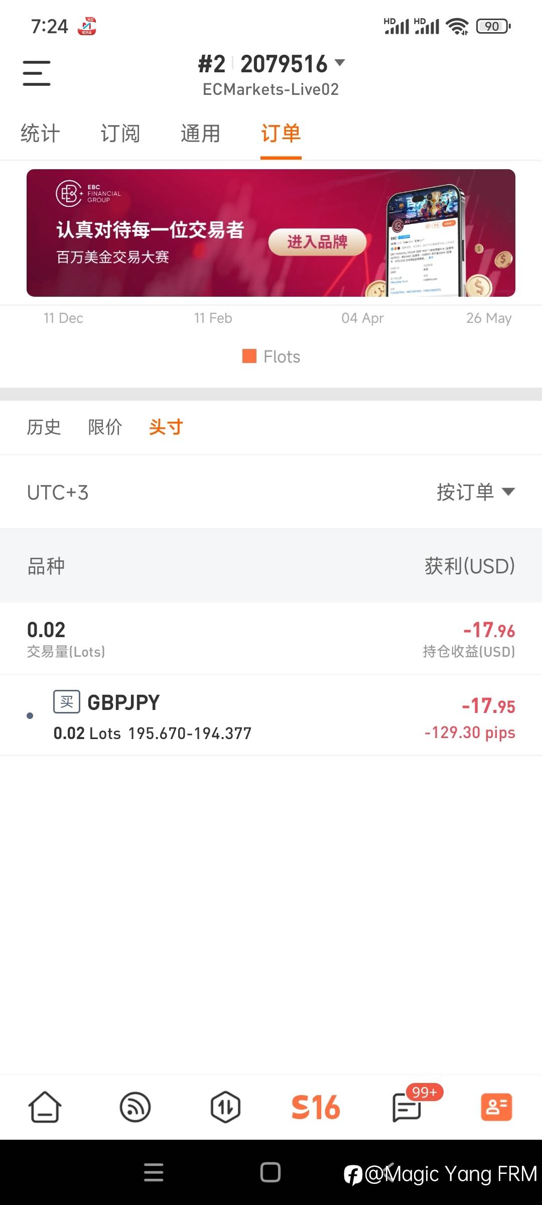Open the signal feed icon

(x=135, y=1107)
